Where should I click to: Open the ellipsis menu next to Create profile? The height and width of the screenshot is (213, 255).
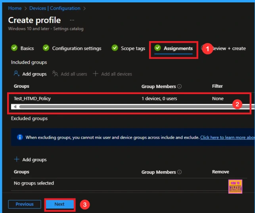tap(72, 20)
